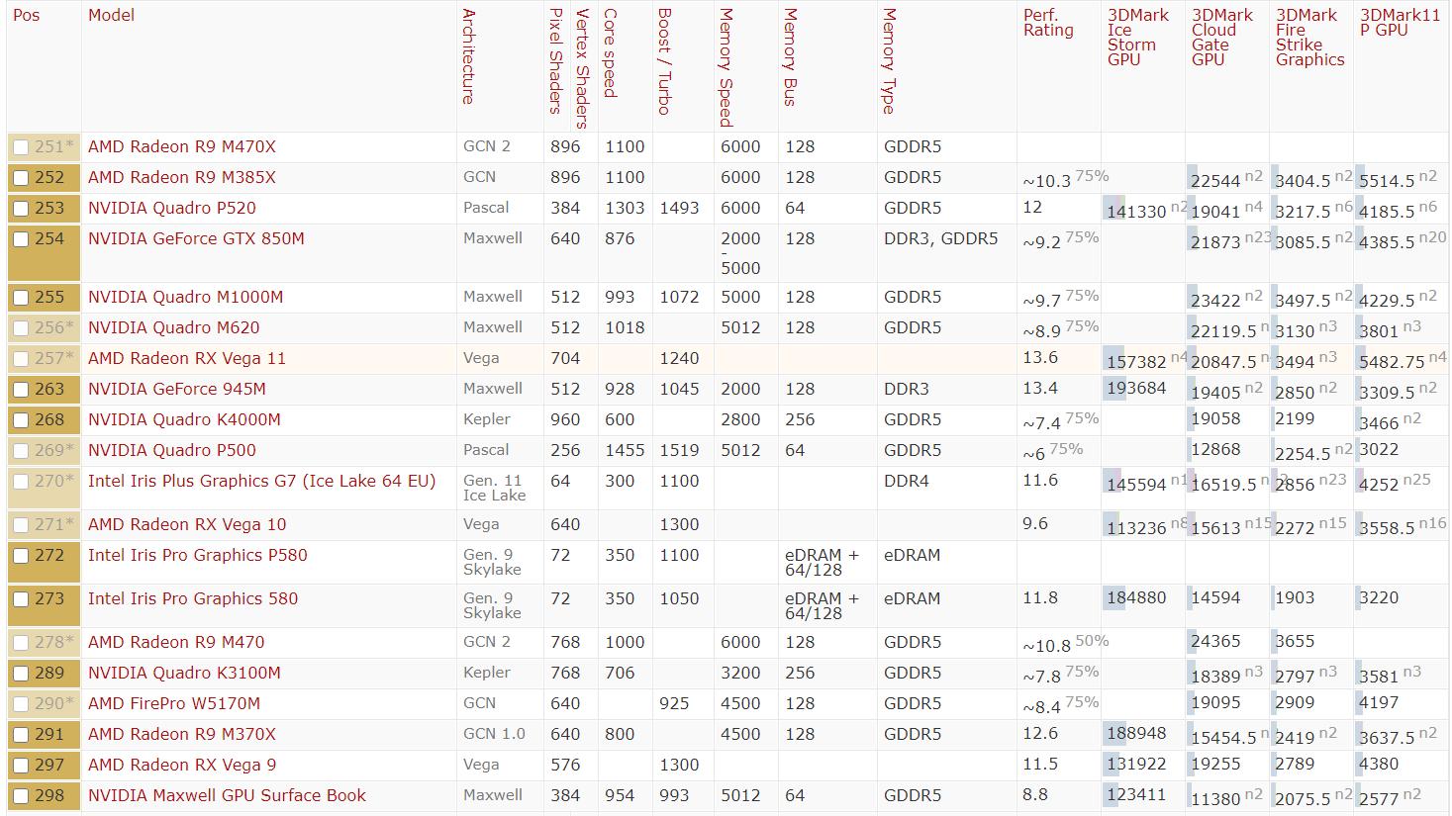Viewport: 1452px width, 816px height.
Task: Tick the row 255 Quadro M1000M checkbox
Action: tap(21, 298)
